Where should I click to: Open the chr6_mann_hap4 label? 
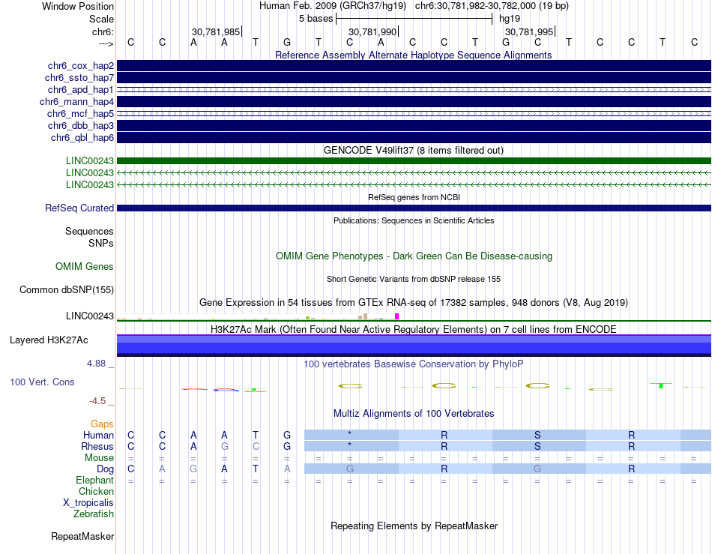tap(76, 102)
